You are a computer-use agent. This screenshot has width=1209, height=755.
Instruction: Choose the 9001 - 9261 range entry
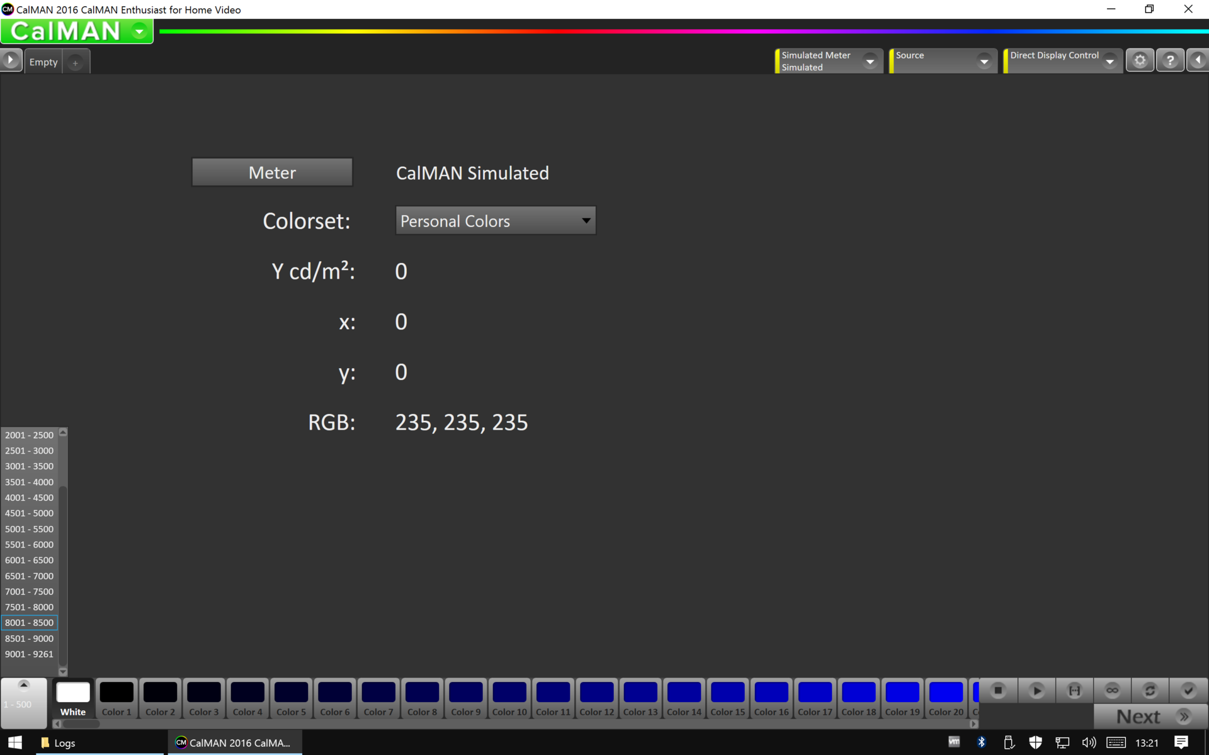pyautogui.click(x=29, y=654)
